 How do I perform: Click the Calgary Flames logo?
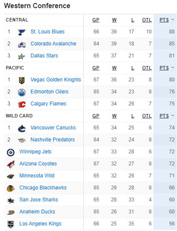click(22, 104)
